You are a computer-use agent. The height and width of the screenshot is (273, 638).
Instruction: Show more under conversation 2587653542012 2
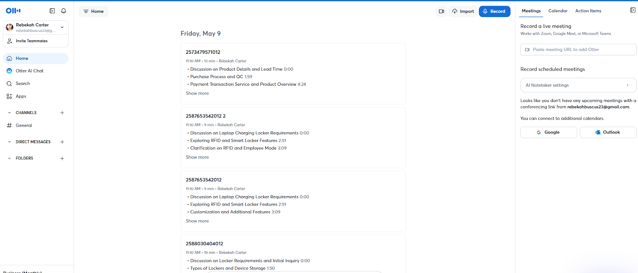click(197, 157)
